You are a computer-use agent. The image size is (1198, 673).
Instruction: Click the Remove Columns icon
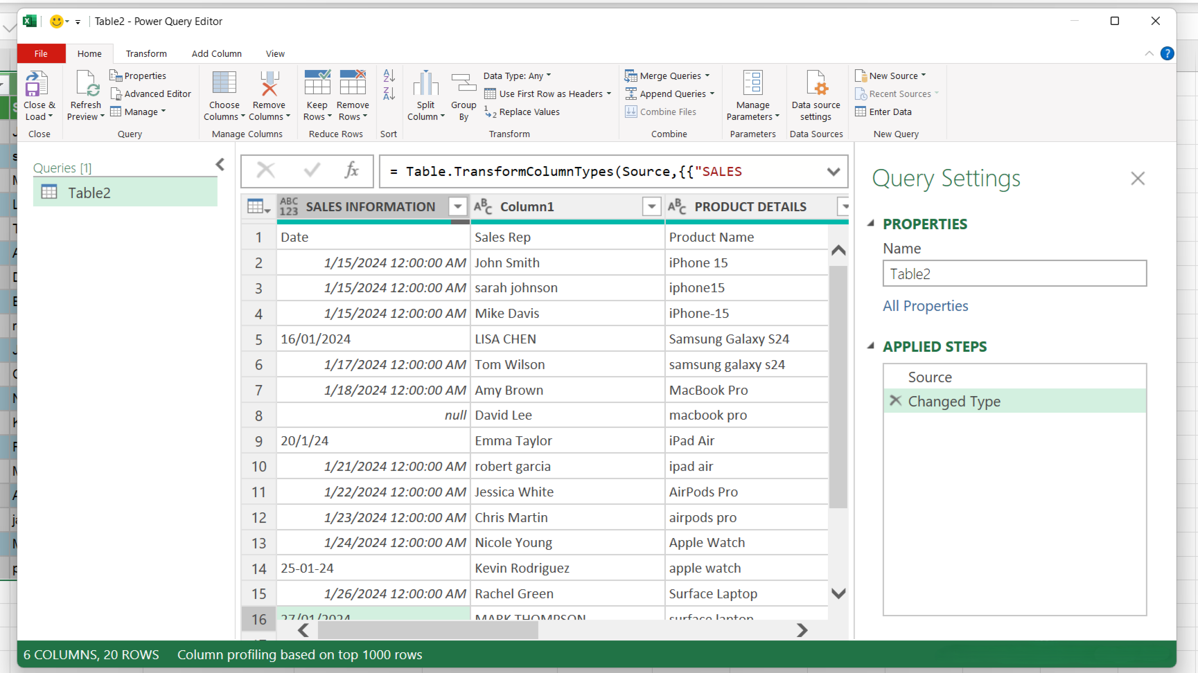click(x=269, y=84)
